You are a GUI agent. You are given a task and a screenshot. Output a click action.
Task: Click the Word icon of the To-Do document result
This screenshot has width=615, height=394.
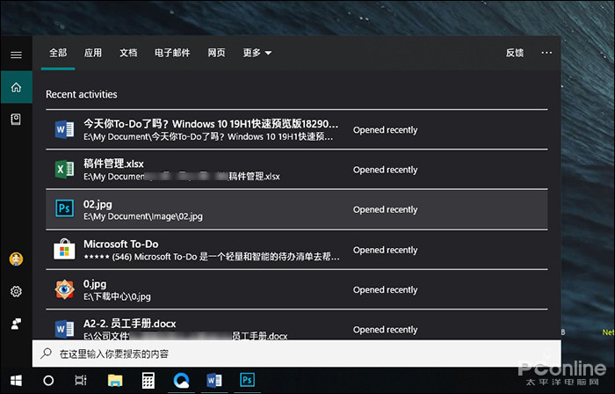[x=64, y=129]
